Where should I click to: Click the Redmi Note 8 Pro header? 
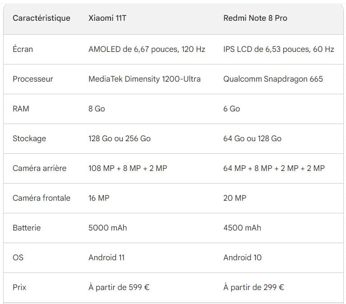pyautogui.click(x=255, y=18)
